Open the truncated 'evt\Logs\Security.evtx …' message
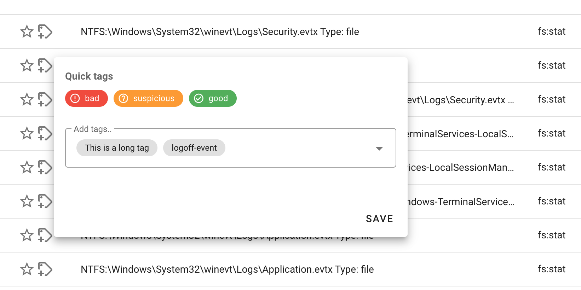 point(461,100)
